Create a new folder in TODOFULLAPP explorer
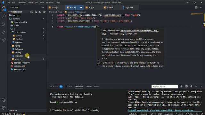This screenshot has height=115, width=205. pyautogui.click(x=36, y=12)
